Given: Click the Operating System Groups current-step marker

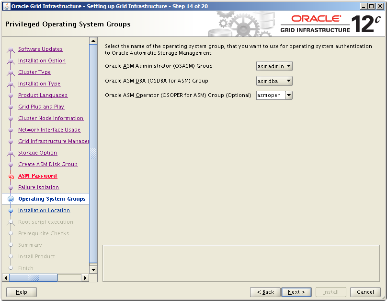Looking at the screenshot, I should click(11, 199).
